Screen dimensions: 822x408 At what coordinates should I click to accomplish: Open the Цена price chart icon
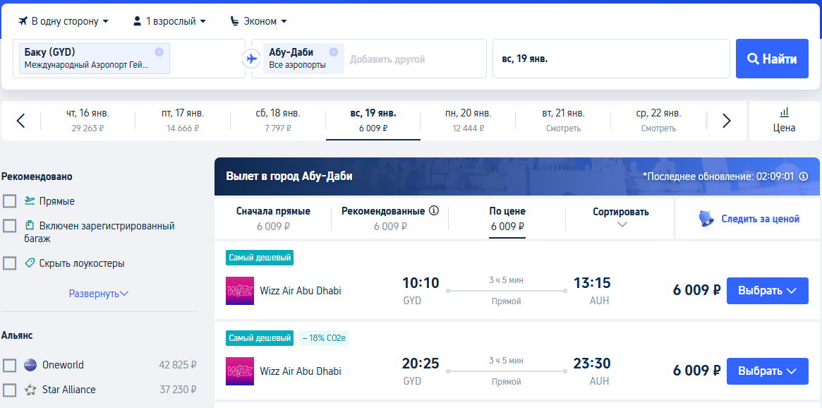pyautogui.click(x=785, y=121)
